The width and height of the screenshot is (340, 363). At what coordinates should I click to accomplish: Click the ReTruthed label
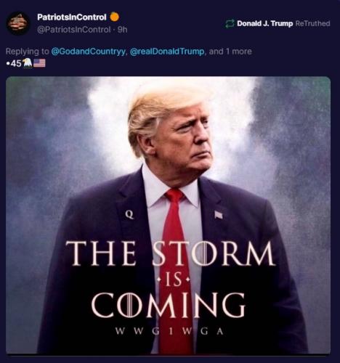pos(313,23)
